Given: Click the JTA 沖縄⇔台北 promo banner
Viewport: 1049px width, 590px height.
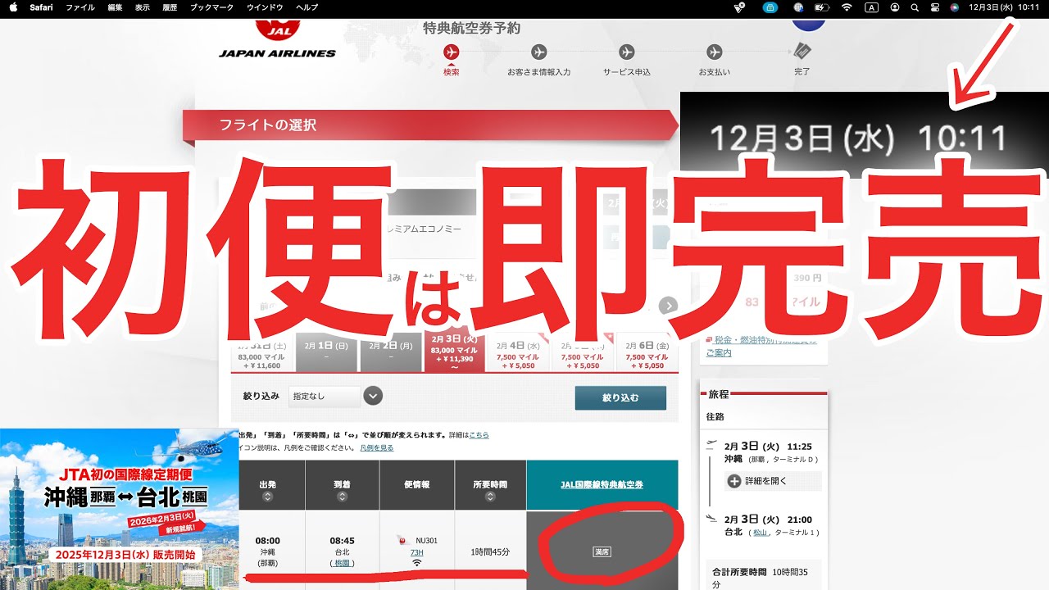Looking at the screenshot, I should tap(120, 508).
